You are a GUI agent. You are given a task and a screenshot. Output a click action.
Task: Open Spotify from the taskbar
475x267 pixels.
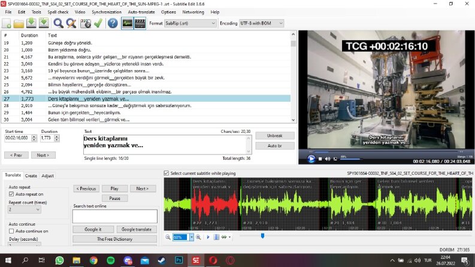pos(111,260)
